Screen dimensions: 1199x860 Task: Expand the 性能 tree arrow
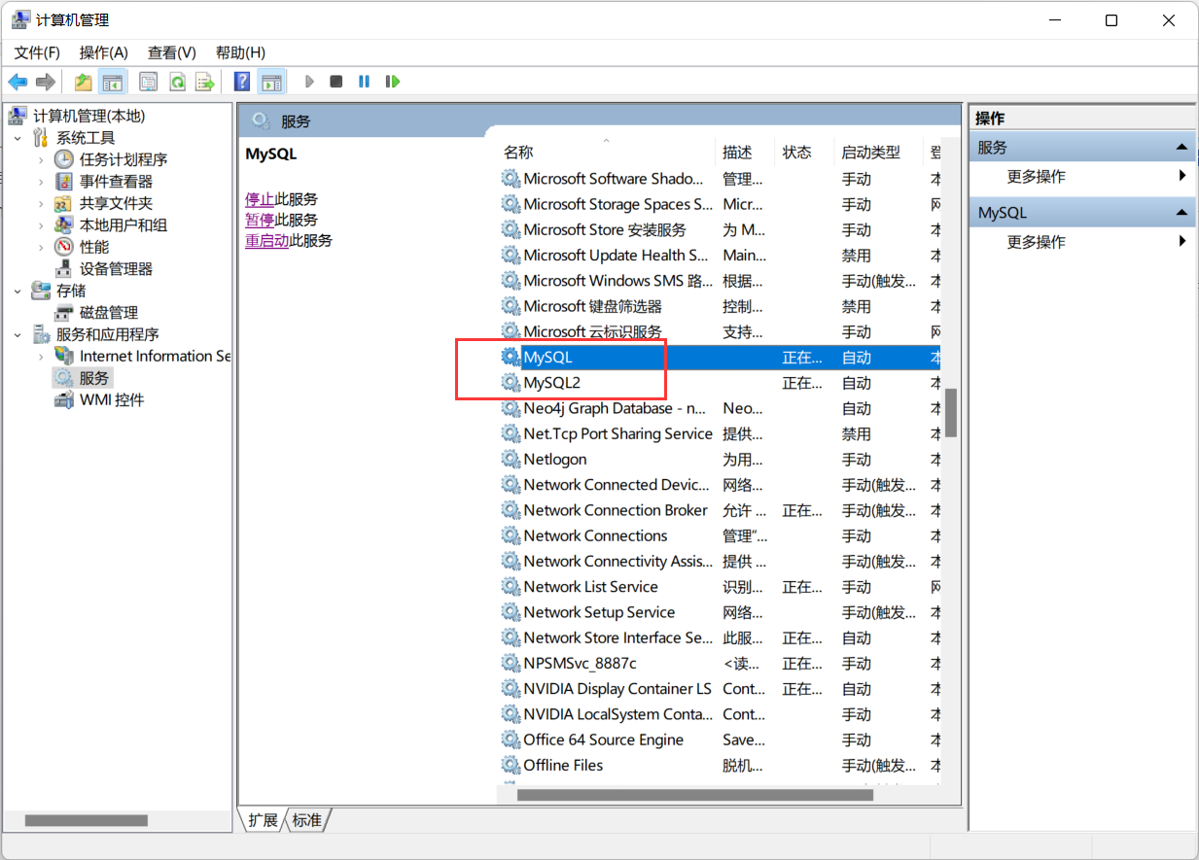41,247
